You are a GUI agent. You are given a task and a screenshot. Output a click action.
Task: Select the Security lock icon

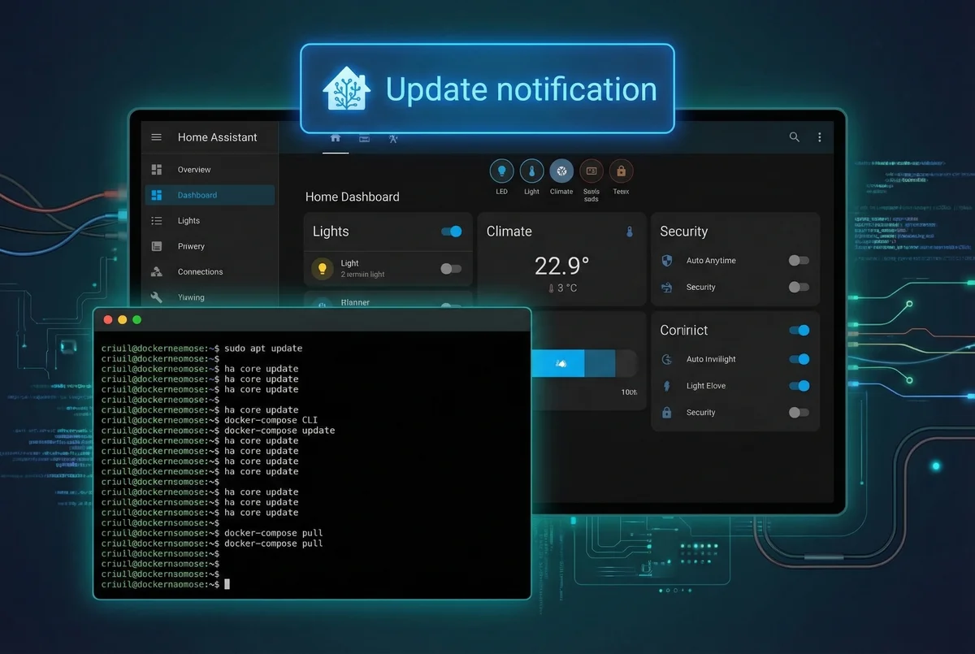(621, 171)
